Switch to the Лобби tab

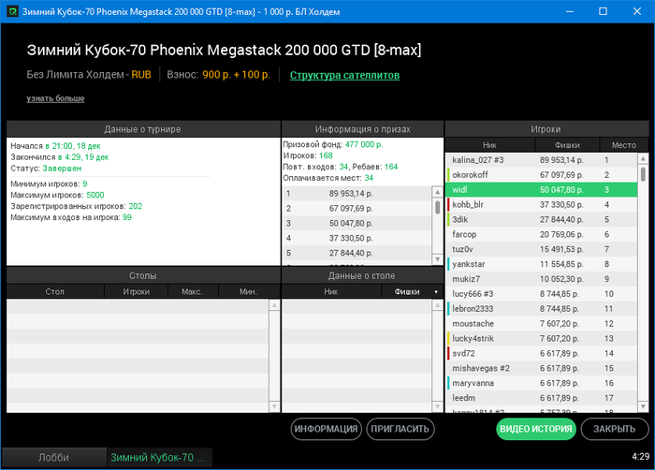point(54,458)
